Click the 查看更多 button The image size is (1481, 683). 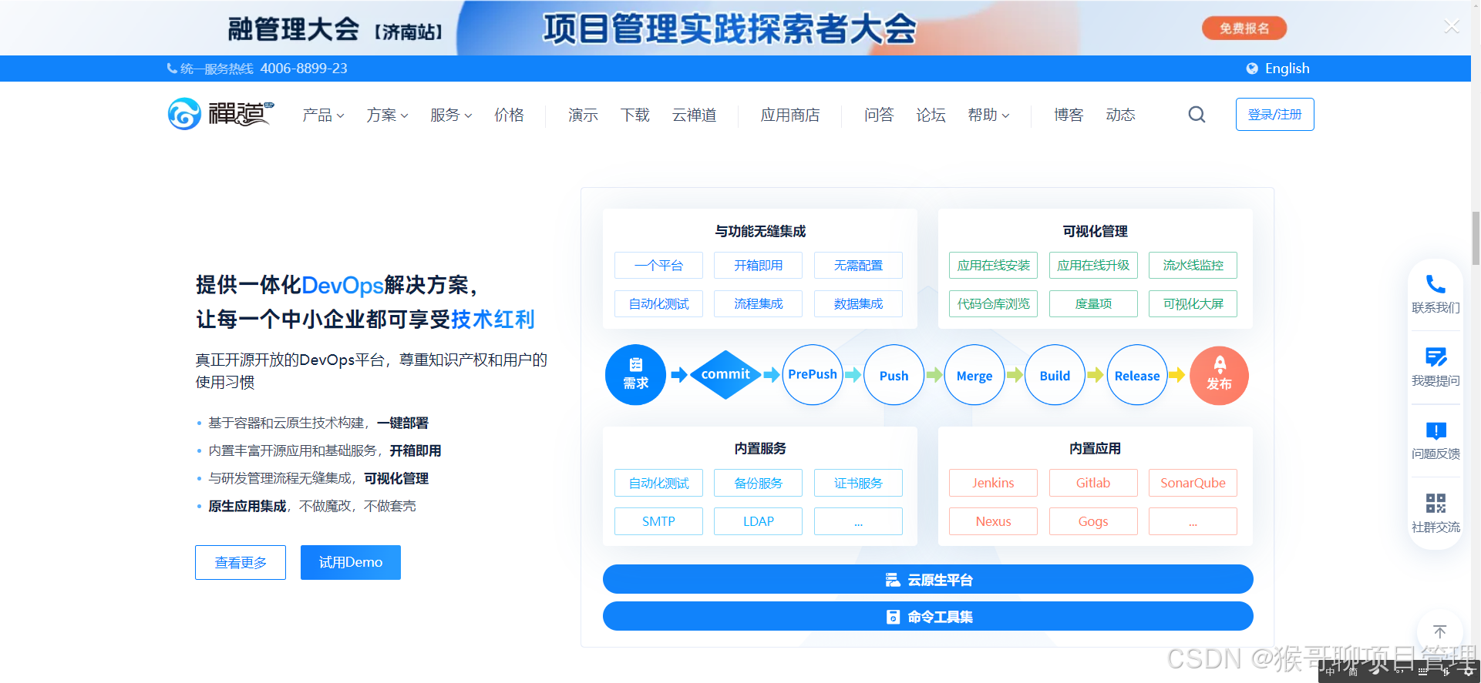(241, 562)
